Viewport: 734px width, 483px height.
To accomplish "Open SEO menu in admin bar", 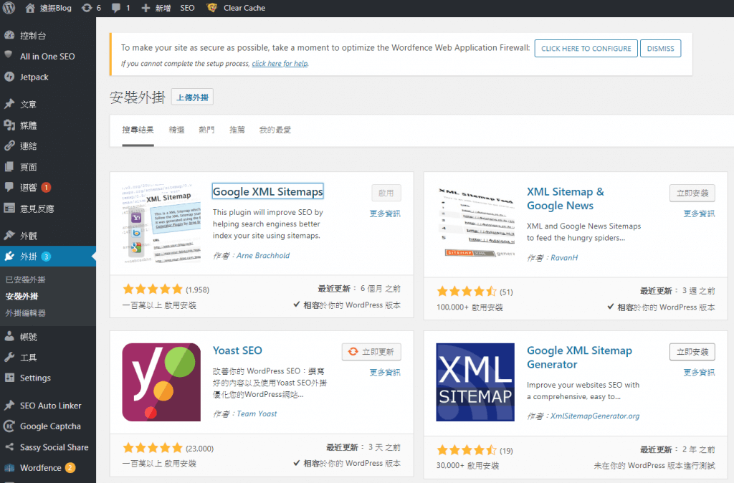I will coord(187,8).
